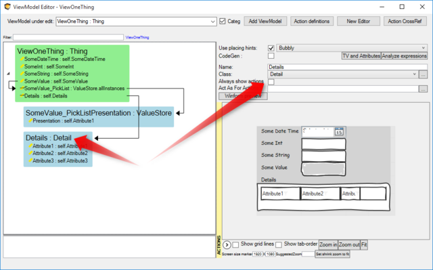Screen dimensions: 433x270
Task: Click the Some String preview textbox
Action: pyautogui.click(x=323, y=156)
